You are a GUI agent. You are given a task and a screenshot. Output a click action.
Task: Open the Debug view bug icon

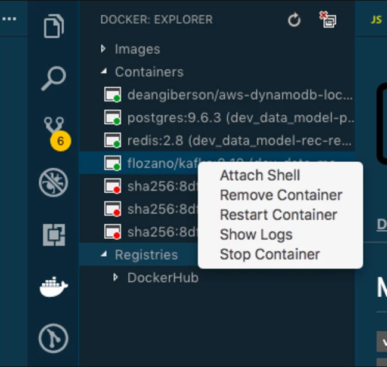(x=53, y=183)
